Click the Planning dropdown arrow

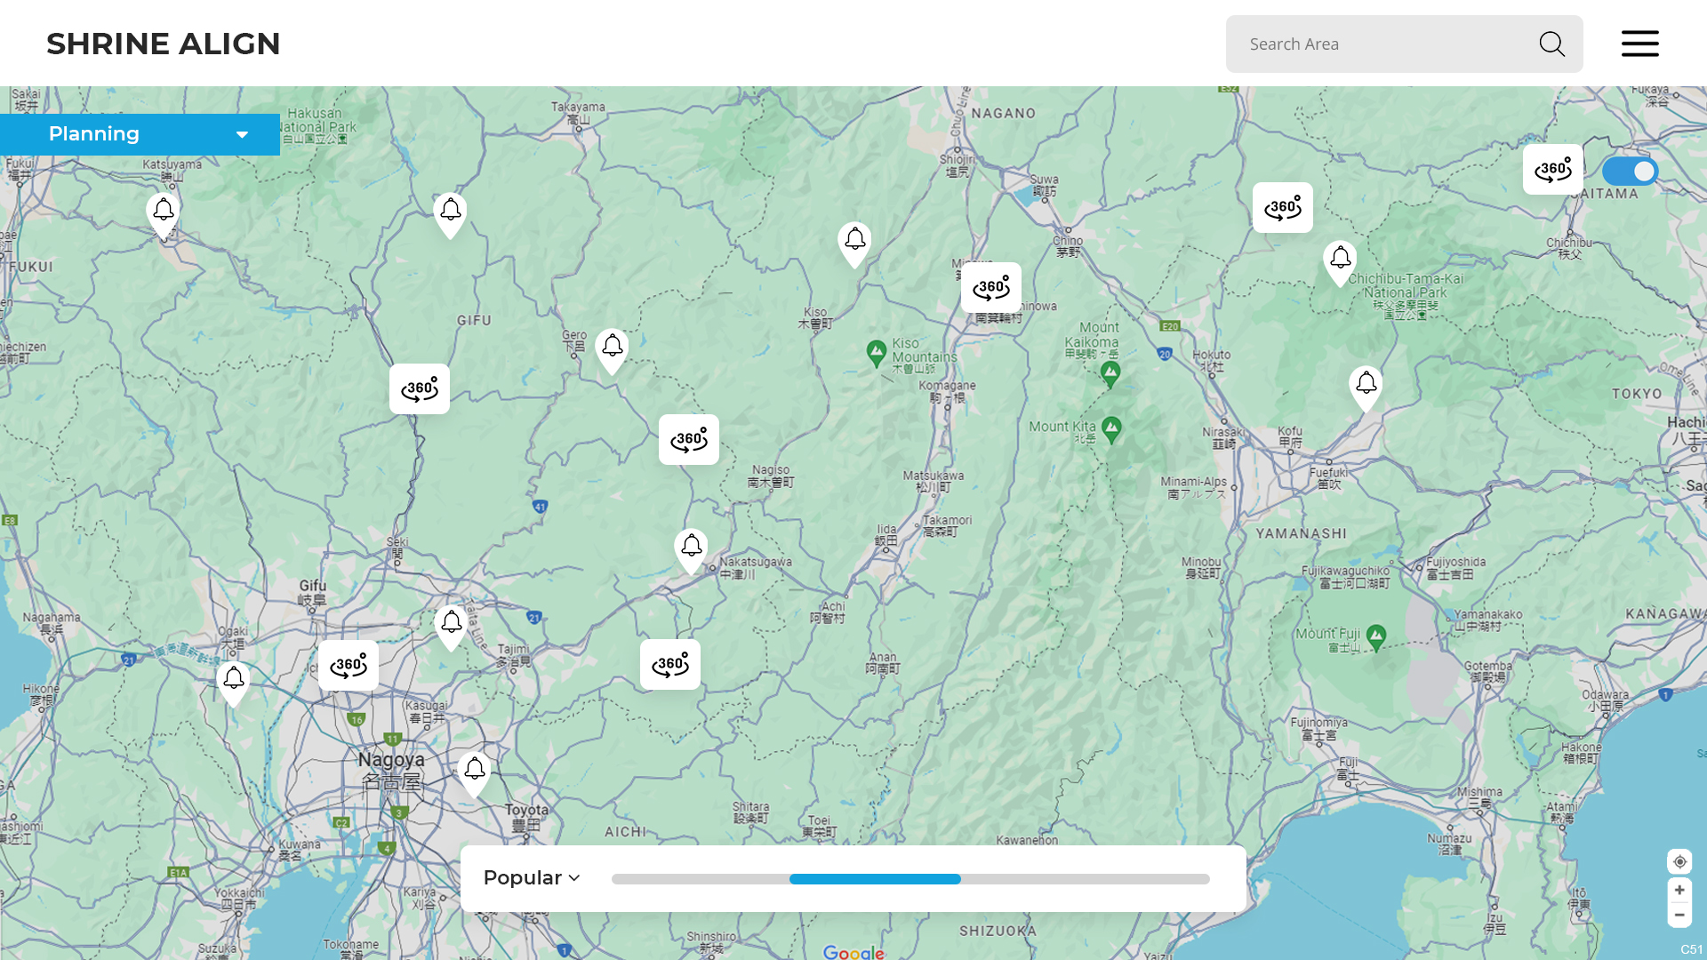242,135
